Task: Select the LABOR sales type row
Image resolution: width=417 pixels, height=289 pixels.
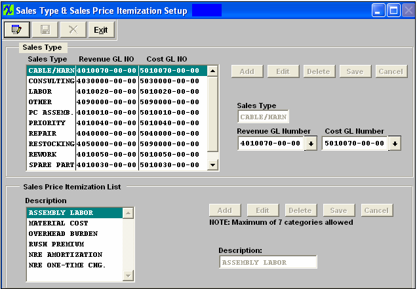Action: click(x=117, y=92)
